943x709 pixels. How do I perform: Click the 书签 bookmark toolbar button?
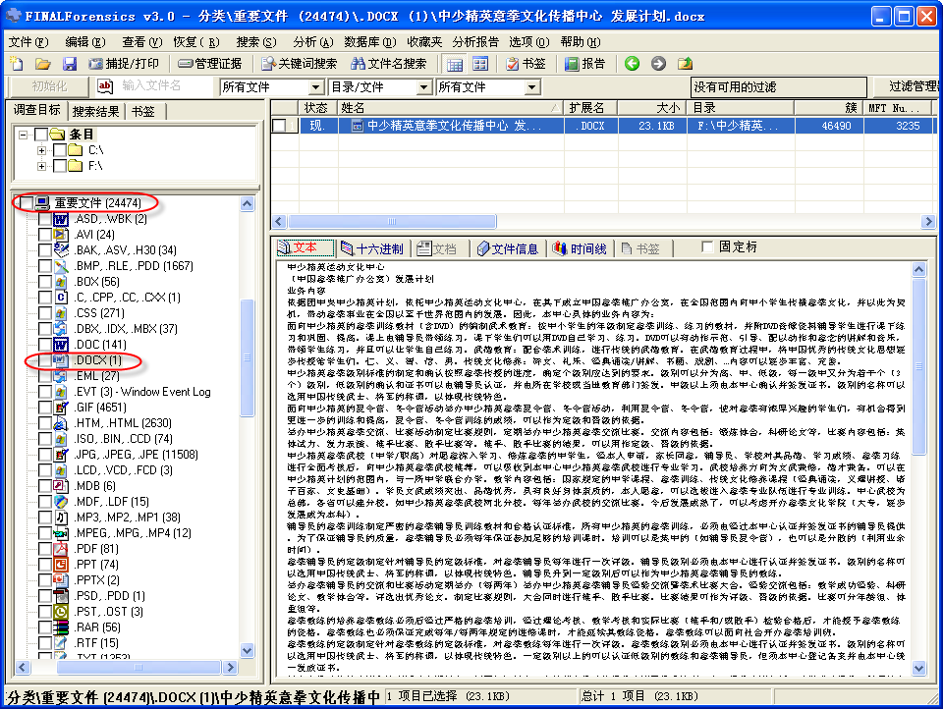[526, 63]
